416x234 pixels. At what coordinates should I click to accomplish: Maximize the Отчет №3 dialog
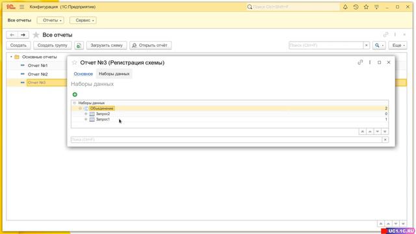(379, 62)
